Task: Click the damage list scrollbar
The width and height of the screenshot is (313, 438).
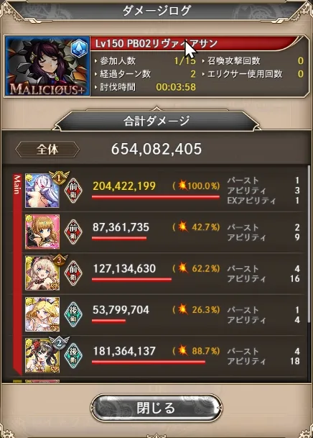Action: click(308, 245)
